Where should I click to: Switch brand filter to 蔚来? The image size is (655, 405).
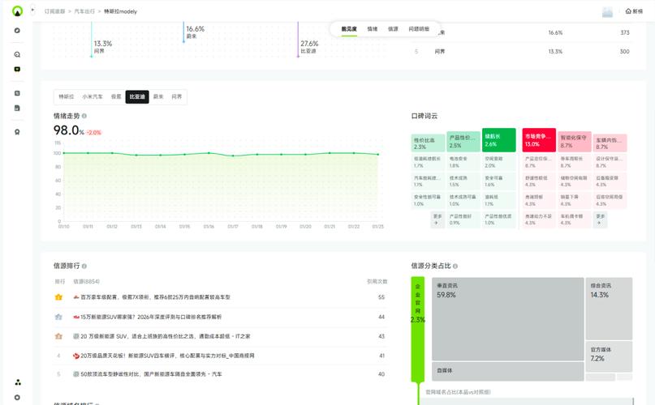[x=158, y=96]
